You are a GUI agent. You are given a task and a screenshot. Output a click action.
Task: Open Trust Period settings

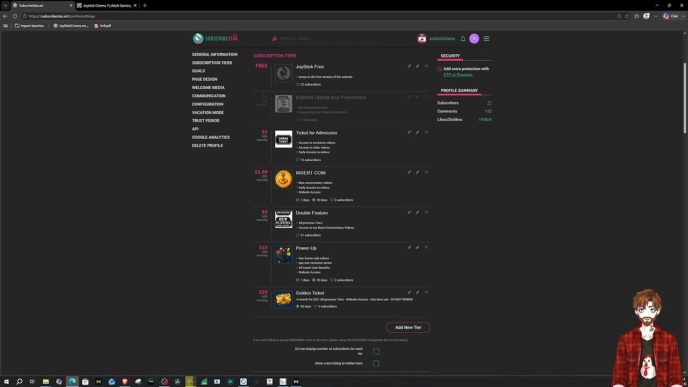click(206, 120)
